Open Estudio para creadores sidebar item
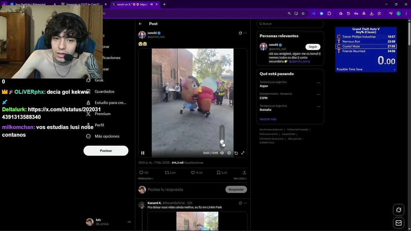Viewport: 411px width, 231px height. point(106,103)
